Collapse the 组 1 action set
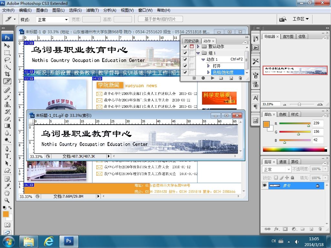331x248 pixels. coord(198,53)
